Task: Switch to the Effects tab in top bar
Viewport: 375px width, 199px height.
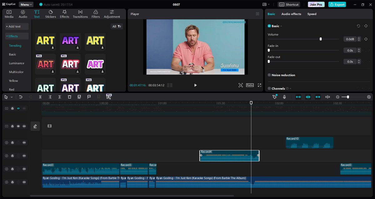Action: coord(64,14)
